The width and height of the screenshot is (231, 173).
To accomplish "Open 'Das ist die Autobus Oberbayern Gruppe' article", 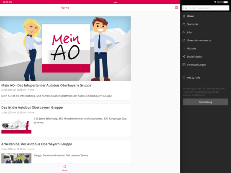I will point(32,107).
